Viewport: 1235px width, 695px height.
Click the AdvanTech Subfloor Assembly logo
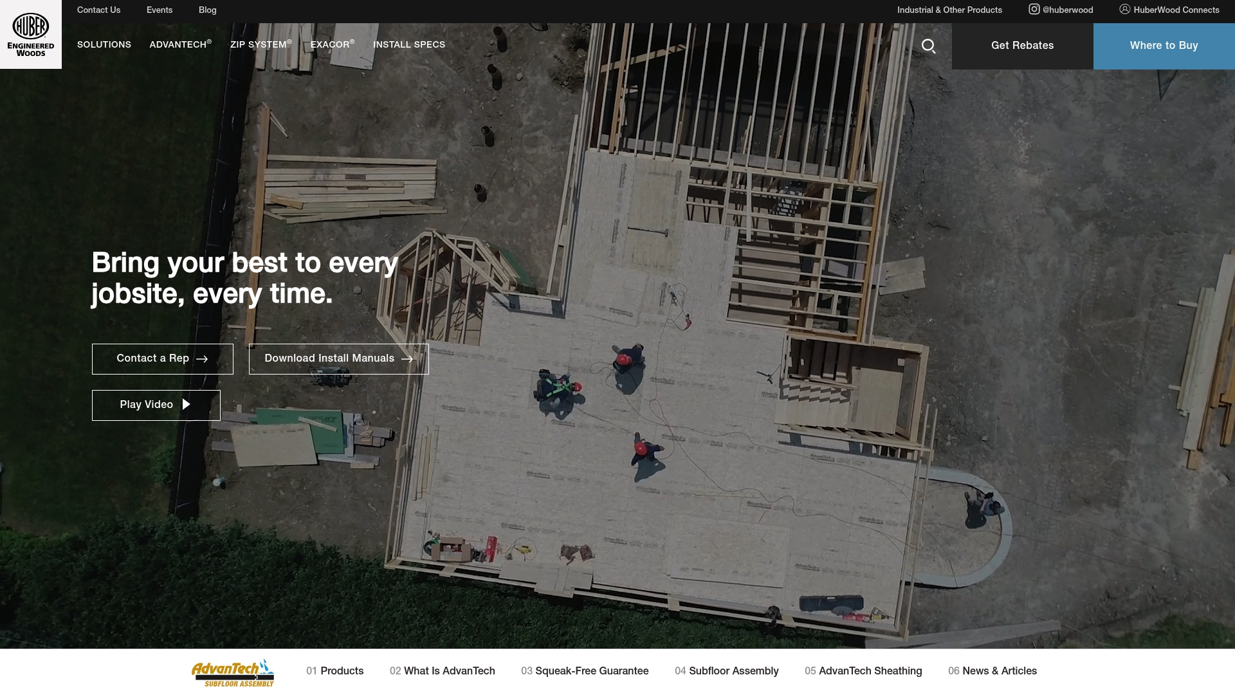233,672
